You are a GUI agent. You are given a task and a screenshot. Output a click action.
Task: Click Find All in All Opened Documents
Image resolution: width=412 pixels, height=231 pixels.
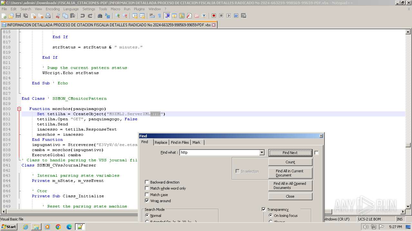(290, 185)
